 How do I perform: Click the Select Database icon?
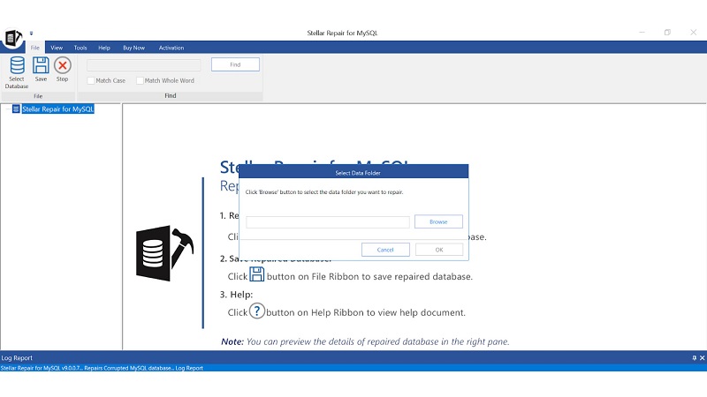tap(17, 66)
